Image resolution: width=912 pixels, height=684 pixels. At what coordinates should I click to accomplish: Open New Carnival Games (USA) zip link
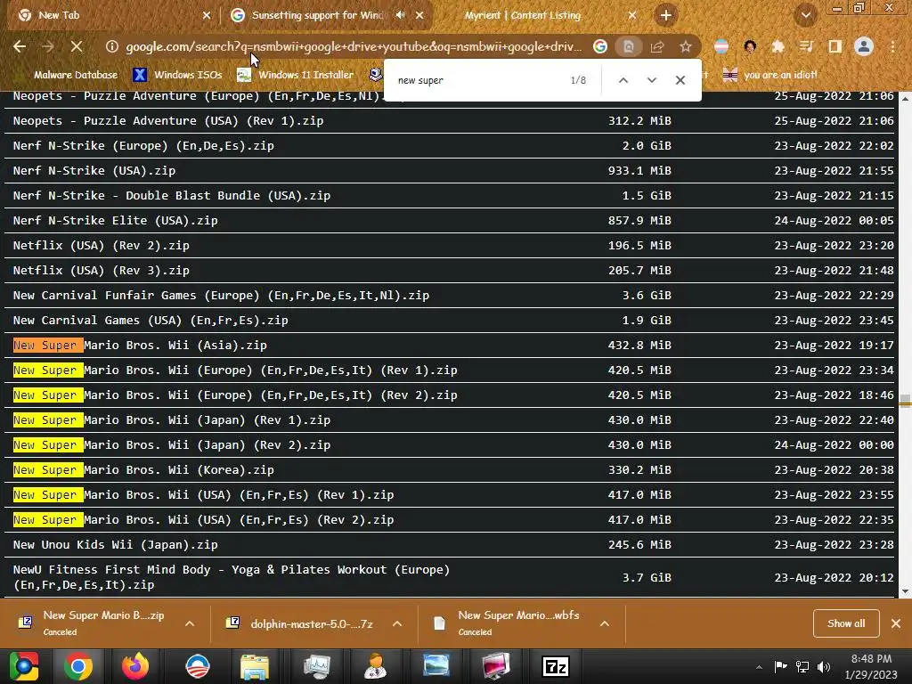click(151, 321)
